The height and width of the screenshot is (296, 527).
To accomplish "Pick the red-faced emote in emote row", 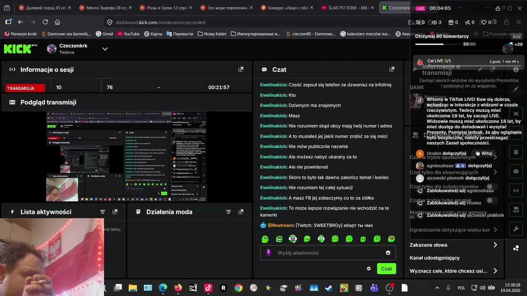I will (392, 239).
